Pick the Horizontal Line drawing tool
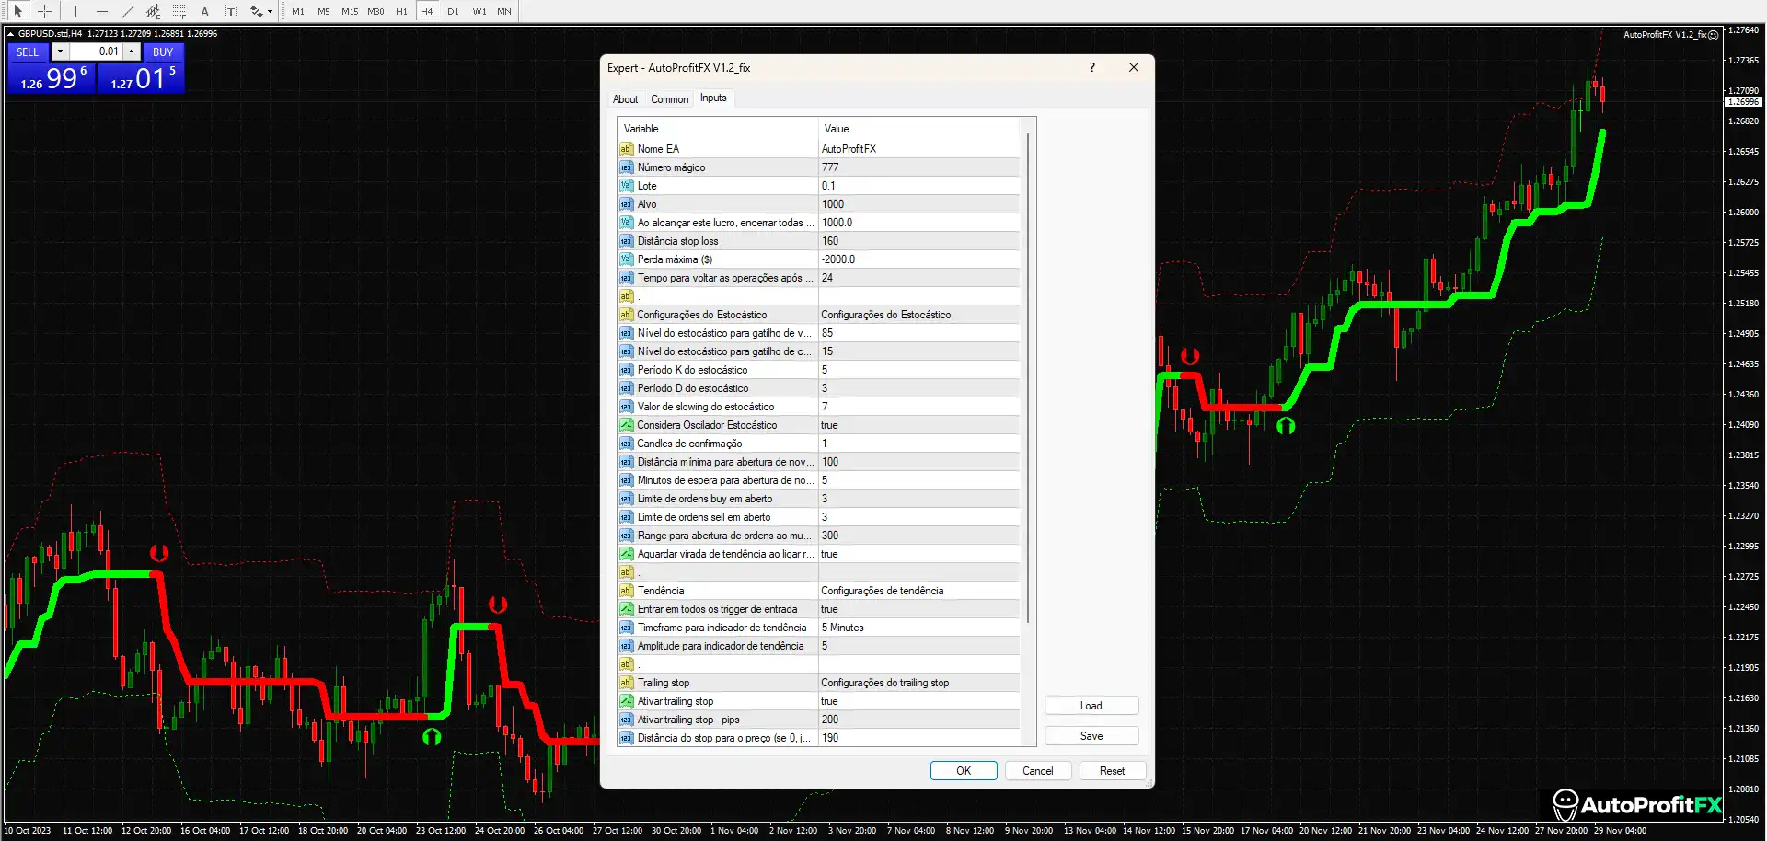The image size is (1767, 841). click(102, 11)
